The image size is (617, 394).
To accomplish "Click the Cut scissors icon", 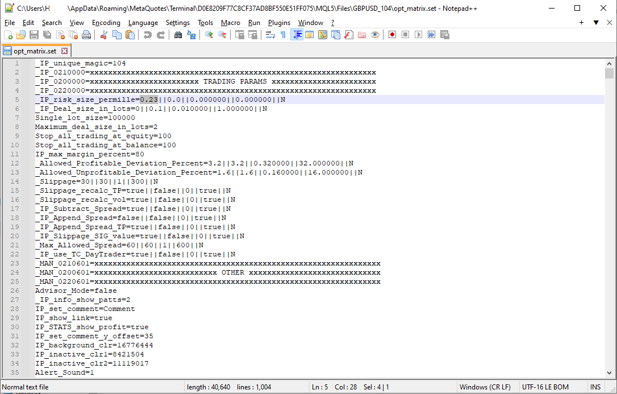I will [104, 35].
